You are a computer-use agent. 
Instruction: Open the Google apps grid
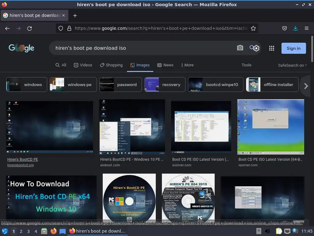(272, 48)
